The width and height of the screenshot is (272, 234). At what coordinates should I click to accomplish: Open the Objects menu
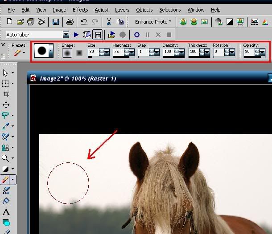144,10
